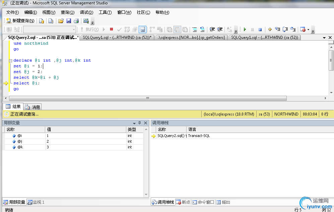Click the Breakpoints window icon in debug toolbar
The image size is (334, 212).
coord(303,29)
